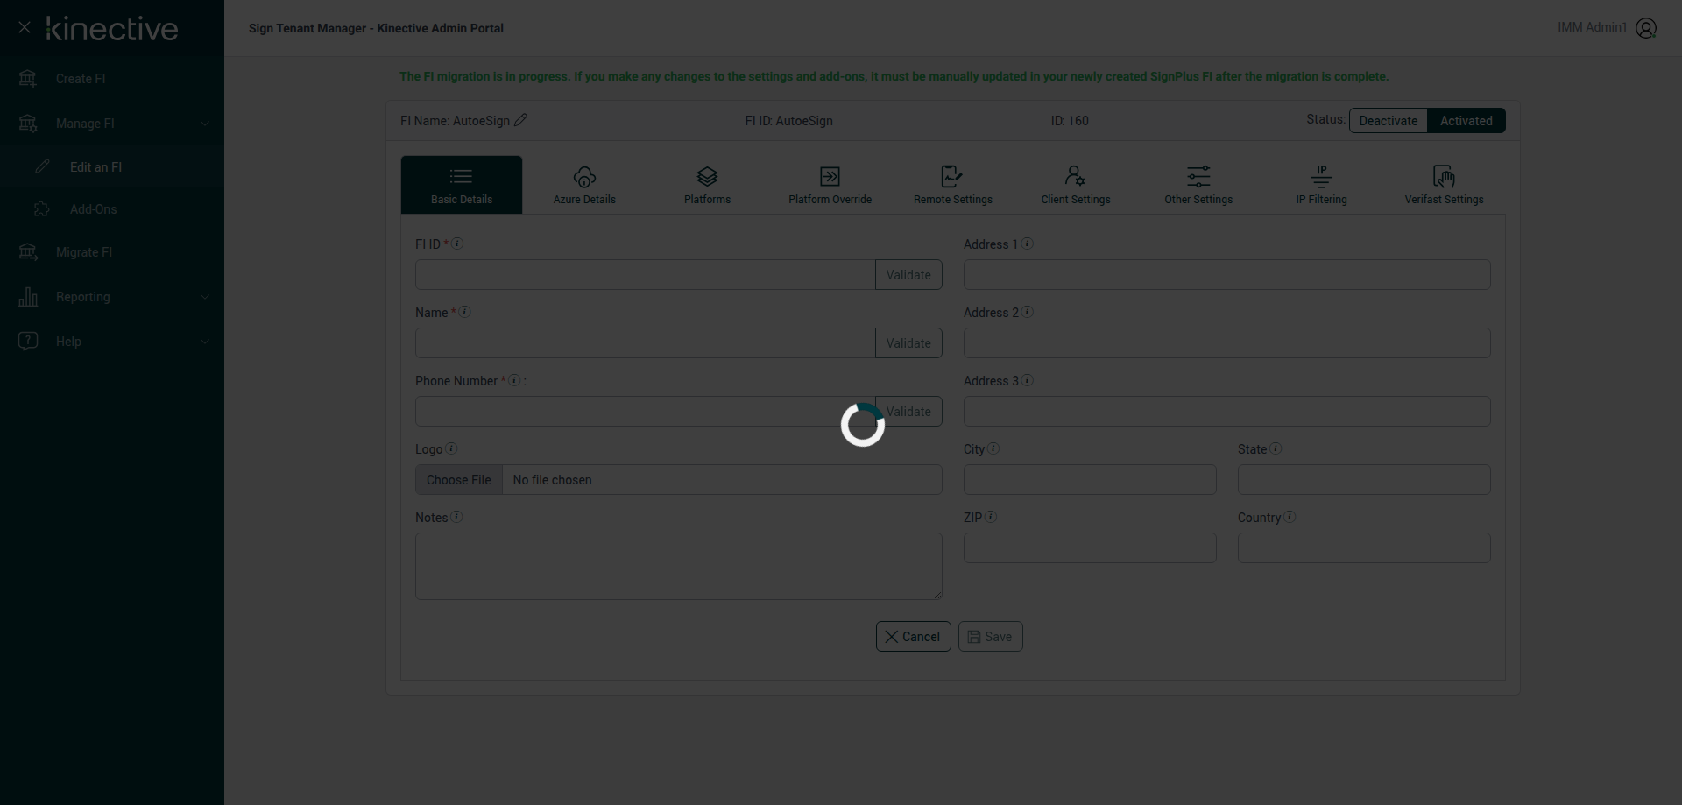
Task: Click the Notes info icon
Action: 456,517
